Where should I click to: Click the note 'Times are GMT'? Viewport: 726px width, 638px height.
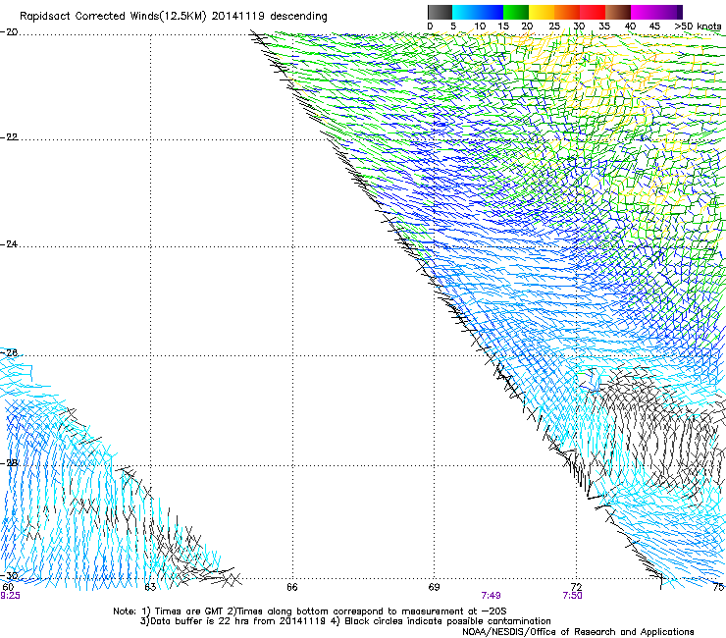(188, 611)
